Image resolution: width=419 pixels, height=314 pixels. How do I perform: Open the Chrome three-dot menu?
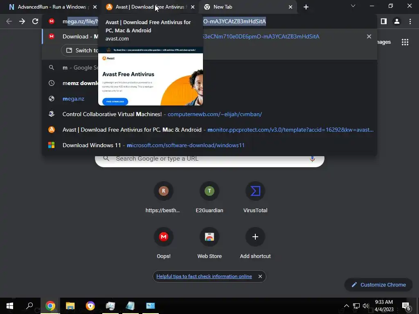coord(410,21)
